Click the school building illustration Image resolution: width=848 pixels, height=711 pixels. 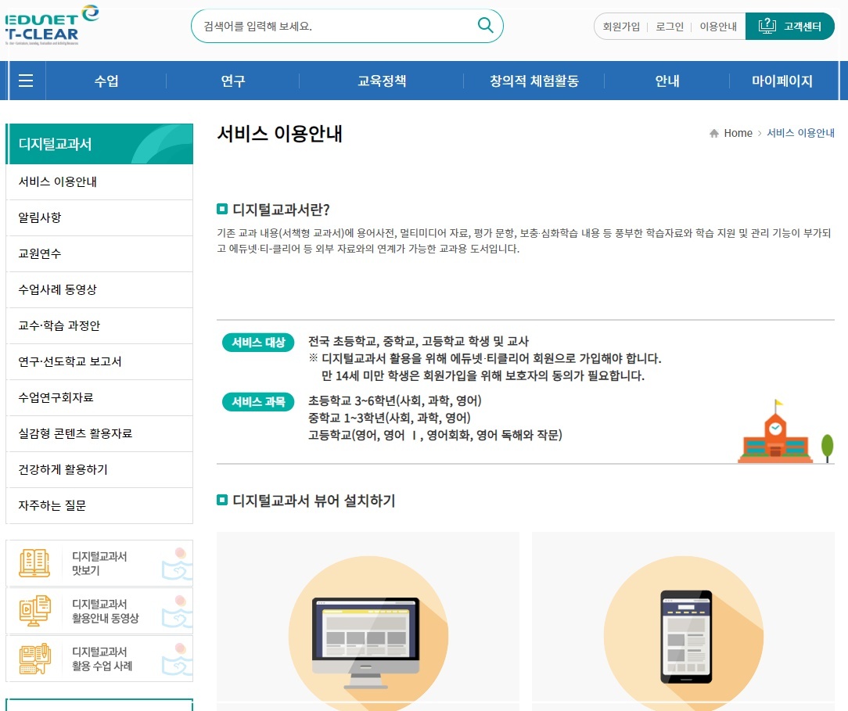click(x=775, y=432)
